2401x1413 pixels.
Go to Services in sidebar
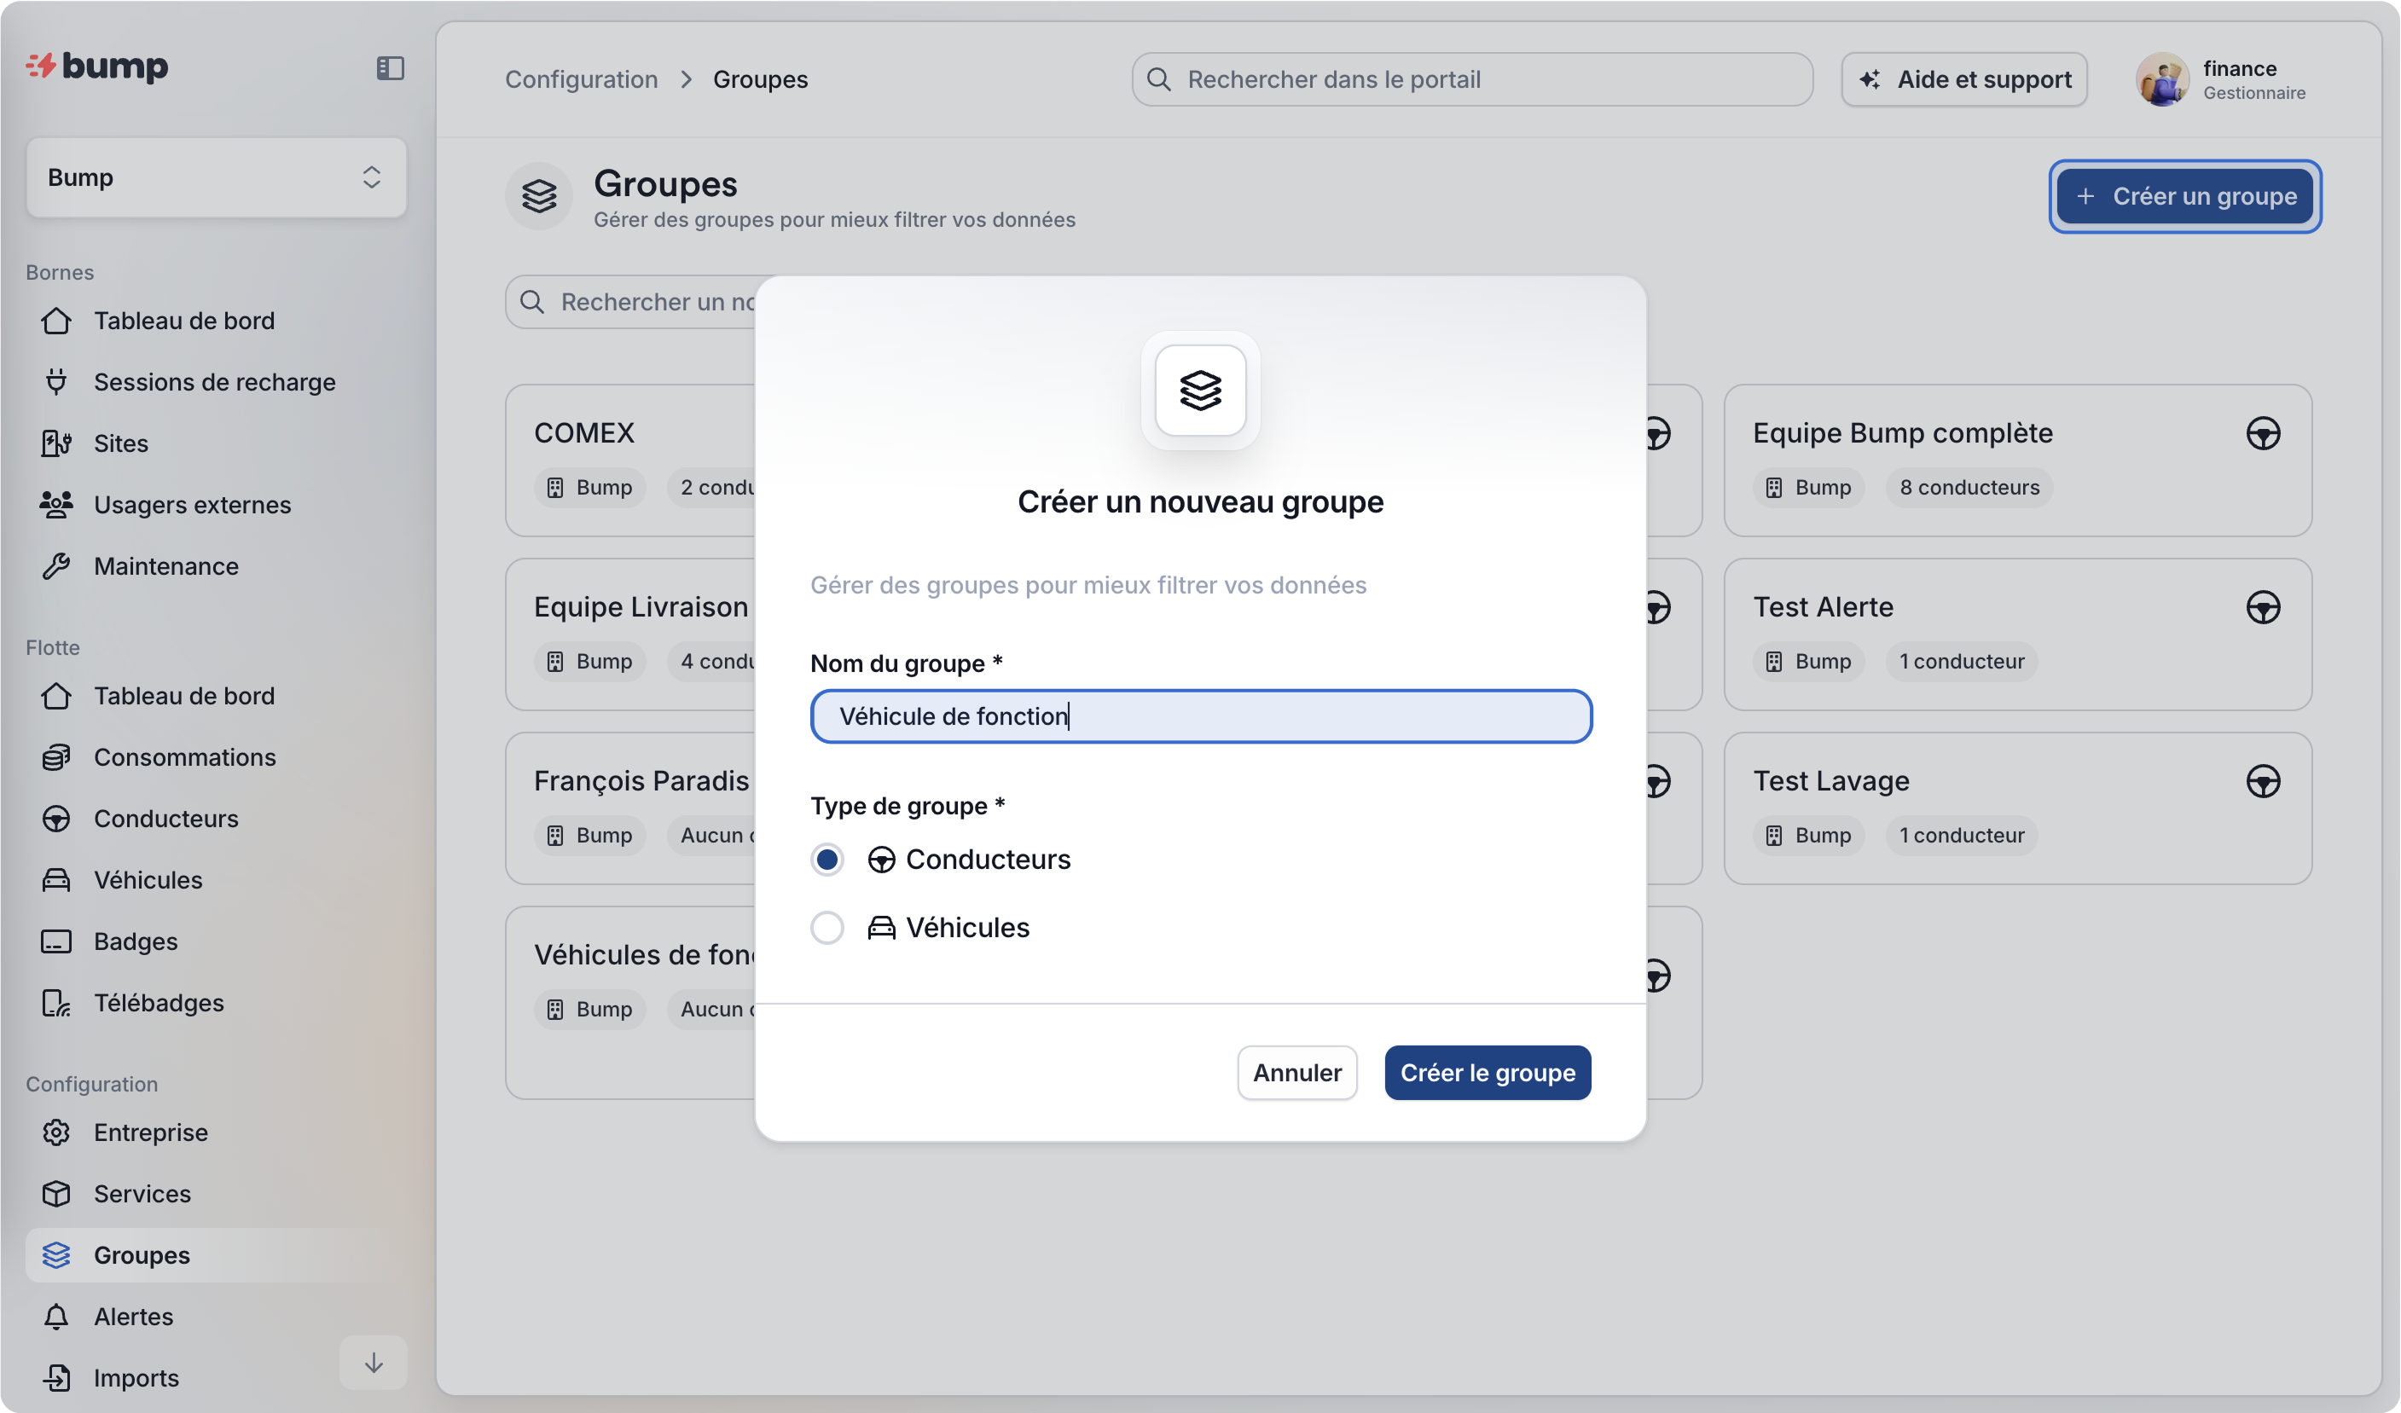pyautogui.click(x=142, y=1193)
